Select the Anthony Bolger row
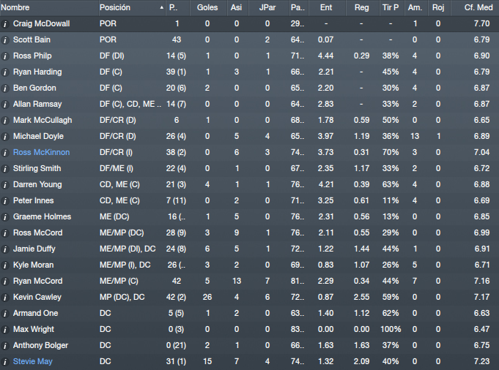The height and width of the screenshot is (370, 499). point(249,346)
